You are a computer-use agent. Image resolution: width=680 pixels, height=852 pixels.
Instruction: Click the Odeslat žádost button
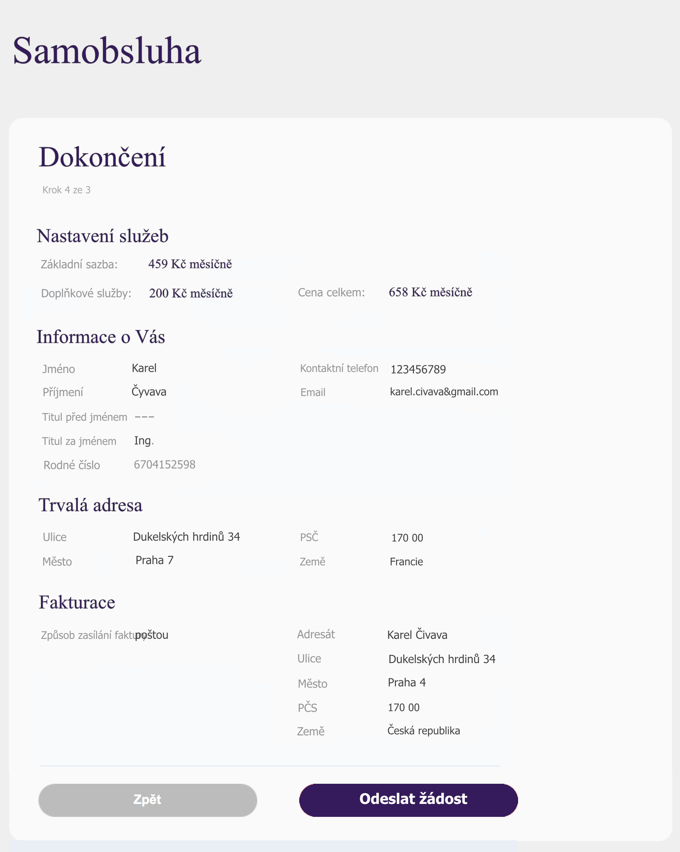[408, 800]
